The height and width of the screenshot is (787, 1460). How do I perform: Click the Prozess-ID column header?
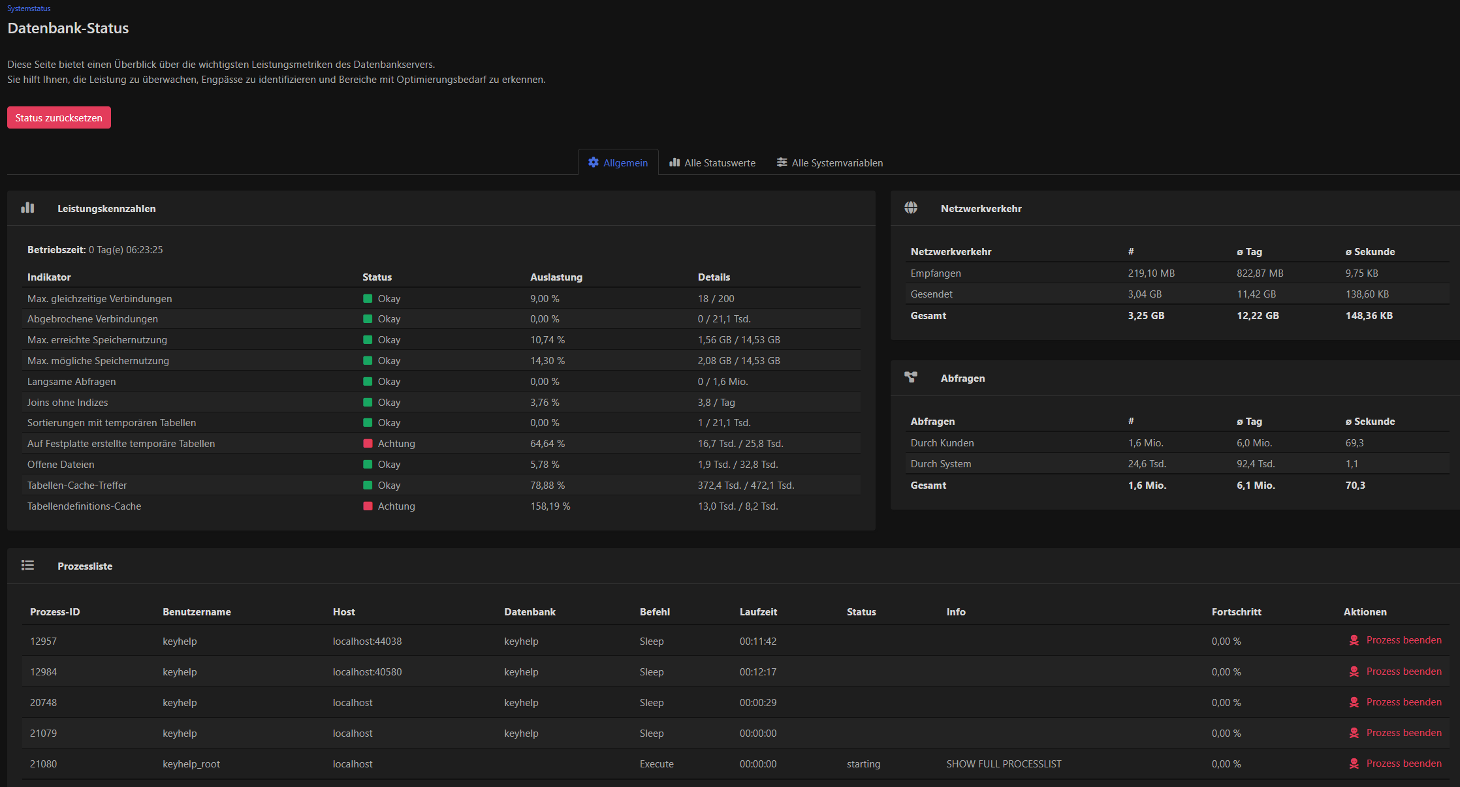pos(55,612)
